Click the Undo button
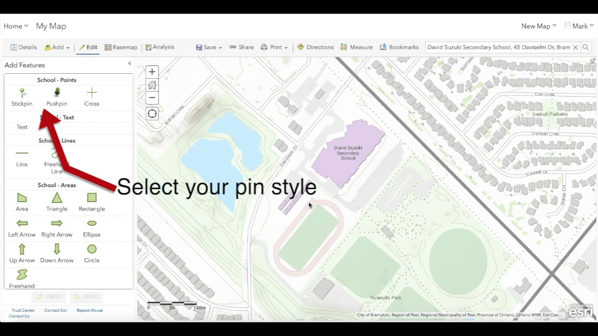This screenshot has width=598, height=336. (x=49, y=297)
